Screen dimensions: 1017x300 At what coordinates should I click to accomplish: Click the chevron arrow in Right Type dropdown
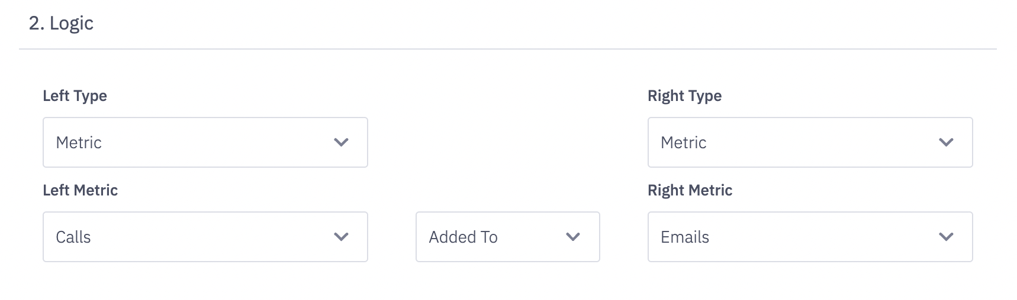pos(946,142)
